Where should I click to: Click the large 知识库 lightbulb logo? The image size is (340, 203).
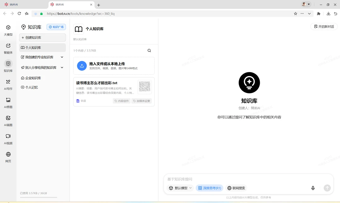249,83
